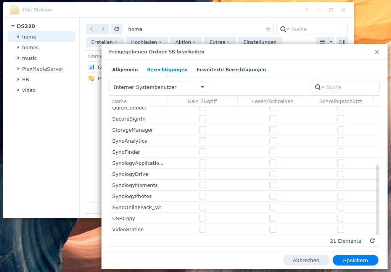The image size is (391, 272).
Task: Check Schreibgeschützt for SynologyMoments
Action: coord(340,185)
